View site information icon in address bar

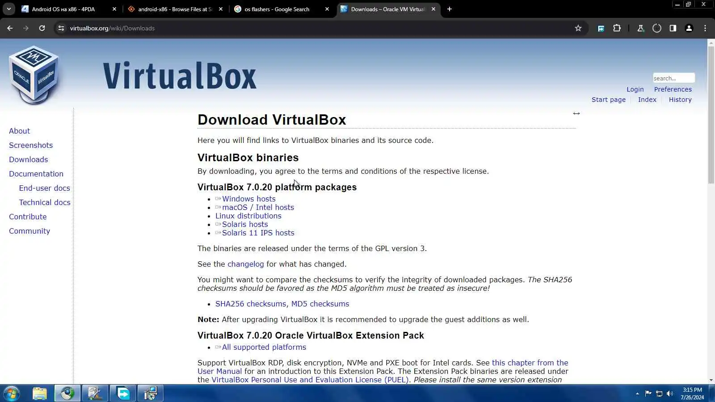tap(61, 28)
